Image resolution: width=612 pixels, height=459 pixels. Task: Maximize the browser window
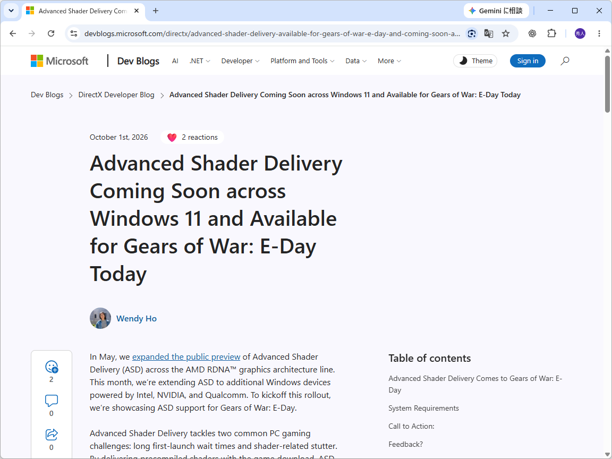click(x=574, y=11)
